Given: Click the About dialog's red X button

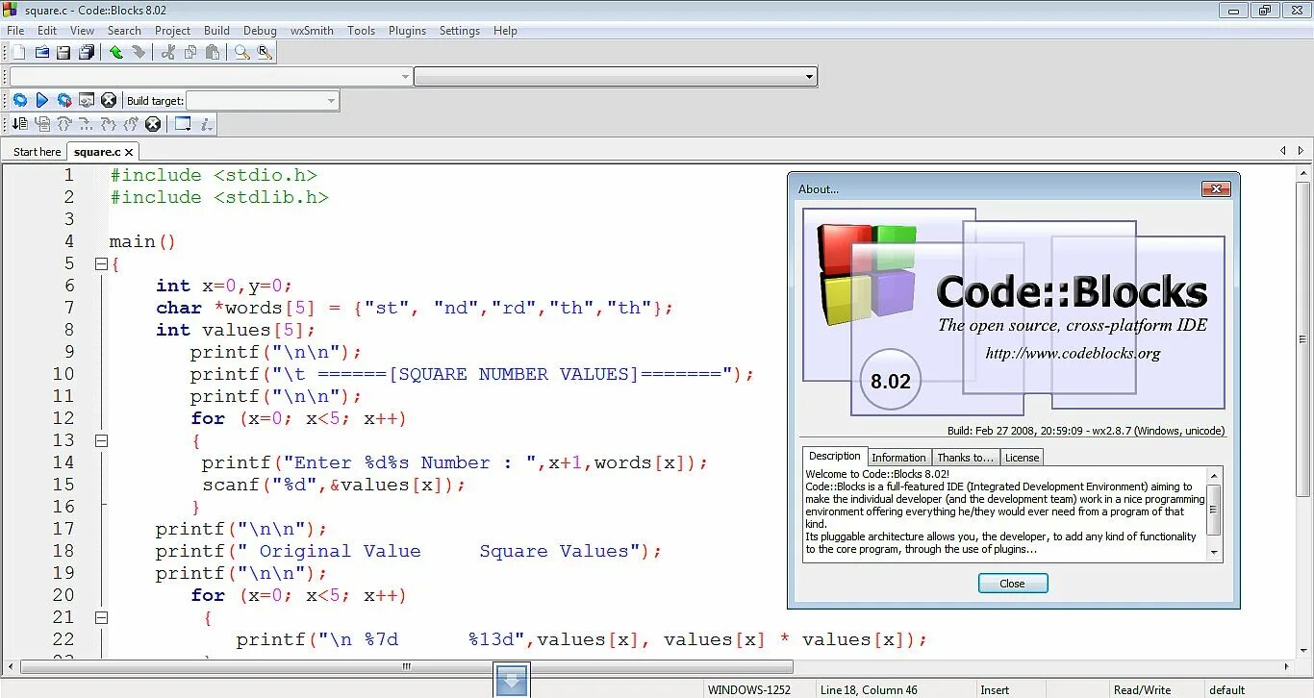Looking at the screenshot, I should tap(1216, 189).
